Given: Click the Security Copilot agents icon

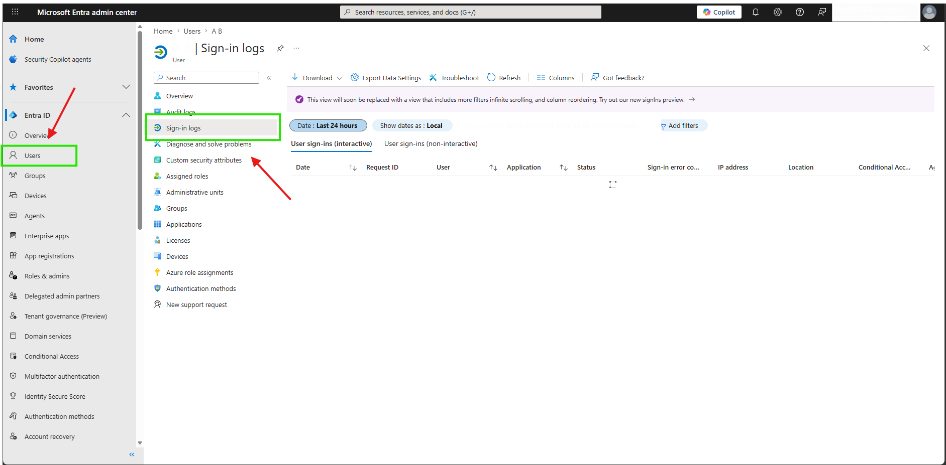Looking at the screenshot, I should 13,59.
